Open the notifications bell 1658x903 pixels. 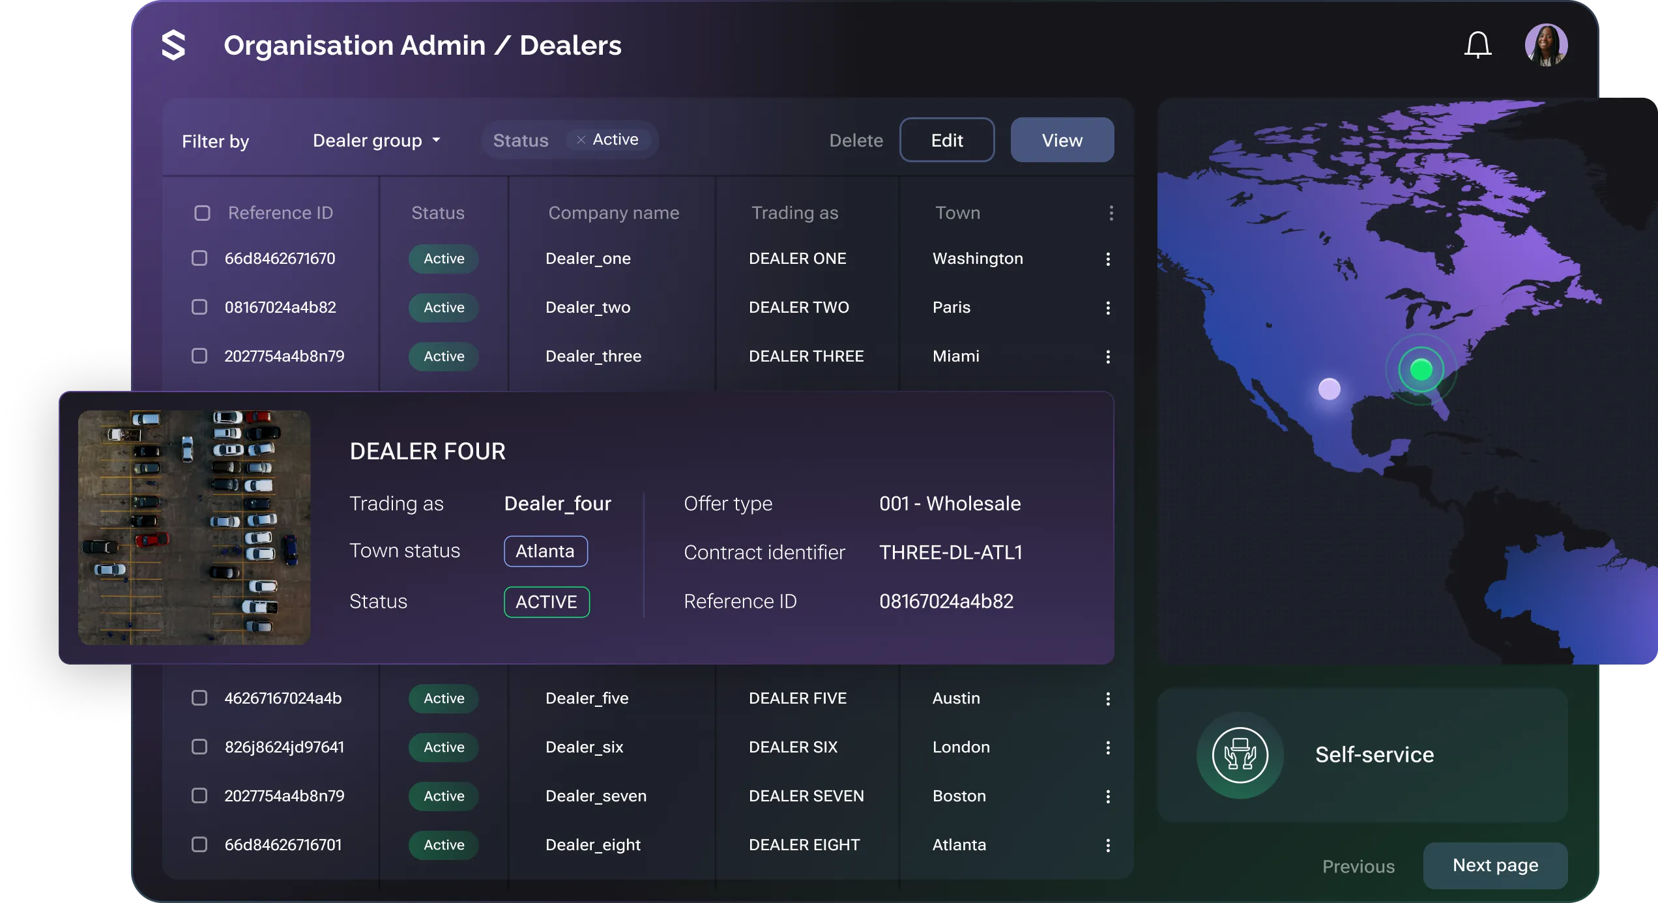[x=1477, y=45]
